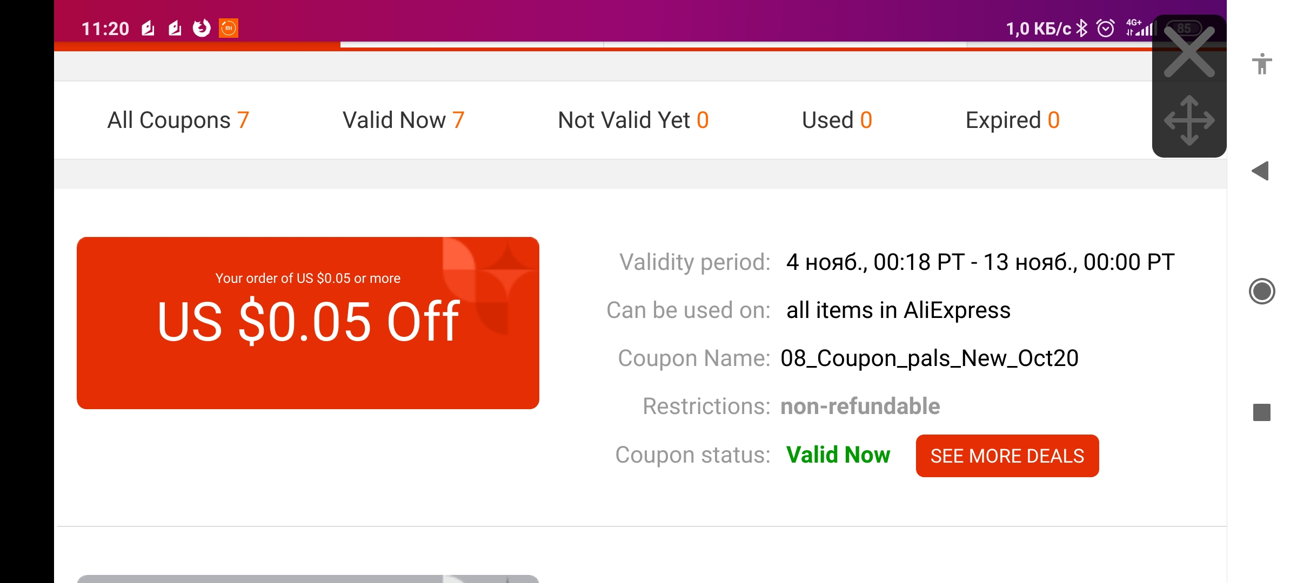Switch to the Valid Now tab
The height and width of the screenshot is (583, 1297).
(403, 120)
